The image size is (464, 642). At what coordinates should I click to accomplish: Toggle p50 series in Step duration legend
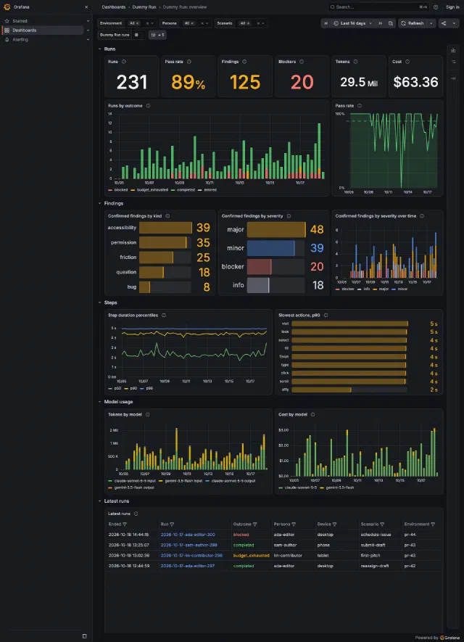115,388
